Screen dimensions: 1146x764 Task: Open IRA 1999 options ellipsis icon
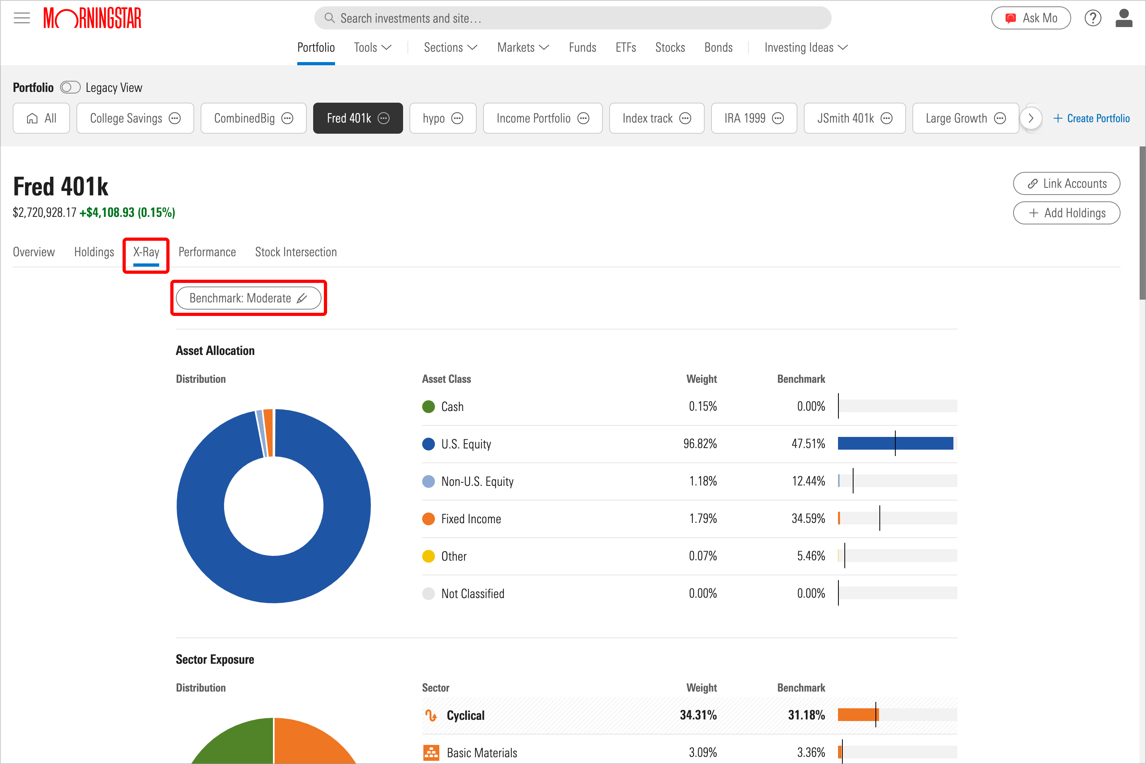[778, 119]
